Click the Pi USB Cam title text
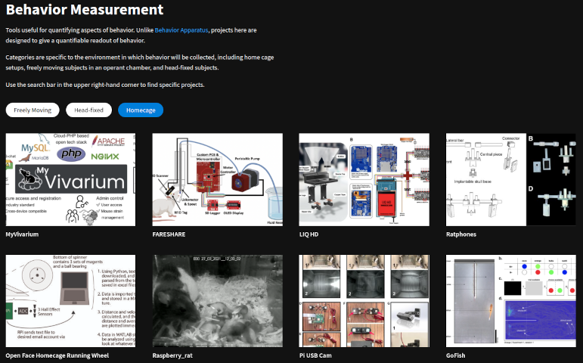Image resolution: width=583 pixels, height=363 pixels. (x=315, y=355)
